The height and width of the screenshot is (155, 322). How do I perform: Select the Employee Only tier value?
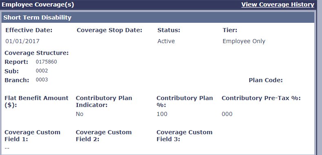244,41
